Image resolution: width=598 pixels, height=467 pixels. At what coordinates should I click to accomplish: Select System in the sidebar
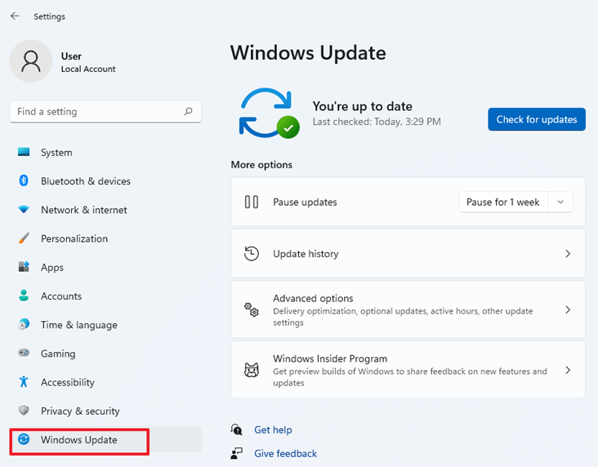(56, 153)
